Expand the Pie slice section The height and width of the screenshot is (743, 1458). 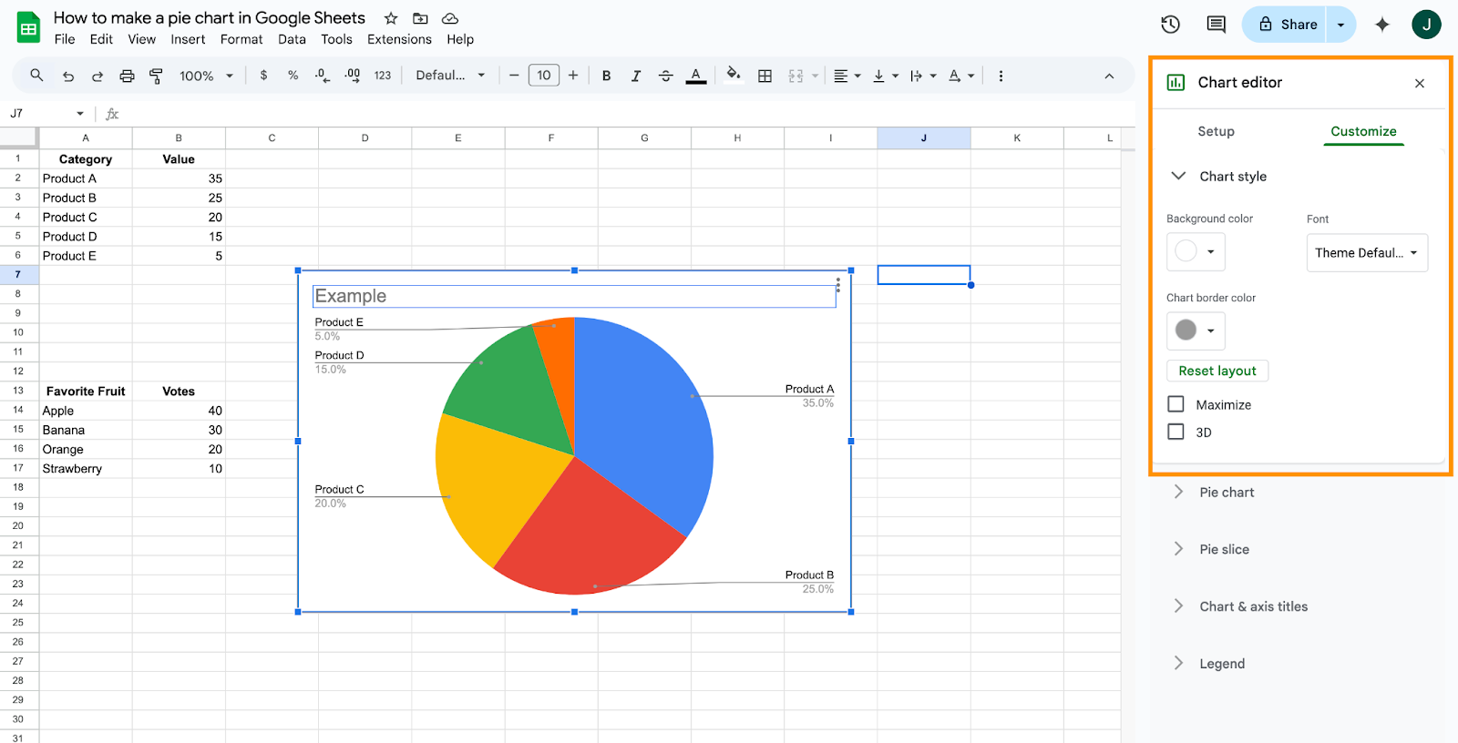[x=1224, y=549]
